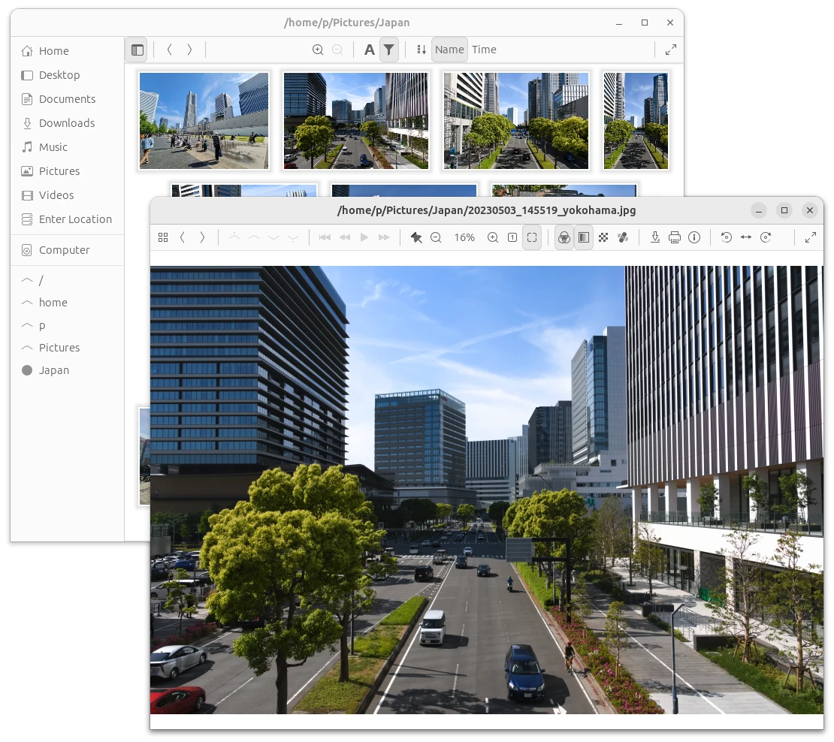Screen dimensions: 834x742
Task: Adjust the 16% zoom level control
Action: point(464,237)
